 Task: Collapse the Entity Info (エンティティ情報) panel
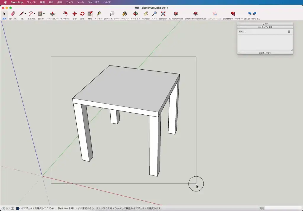pyautogui.click(x=265, y=27)
